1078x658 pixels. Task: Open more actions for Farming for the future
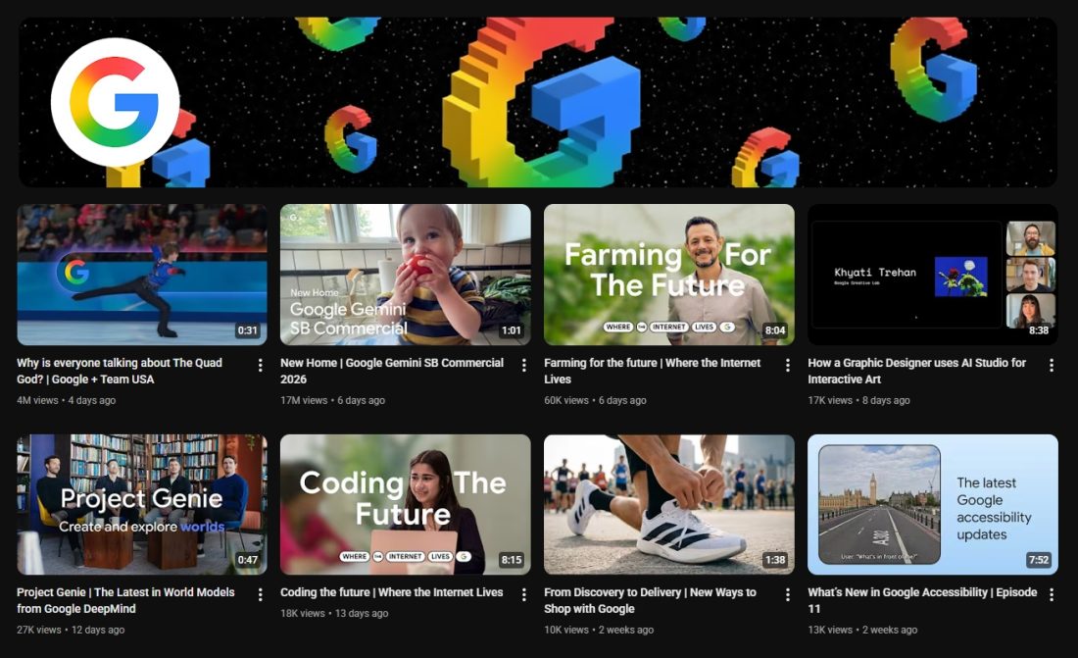click(788, 365)
